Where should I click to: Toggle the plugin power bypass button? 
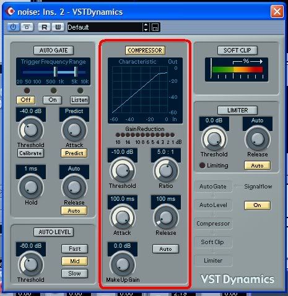(13, 27)
